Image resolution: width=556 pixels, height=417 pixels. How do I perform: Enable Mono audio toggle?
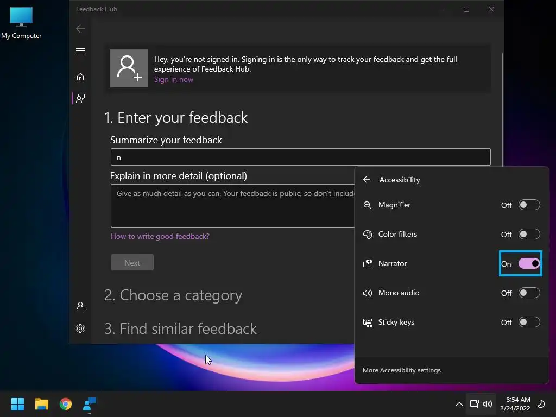coord(529,293)
